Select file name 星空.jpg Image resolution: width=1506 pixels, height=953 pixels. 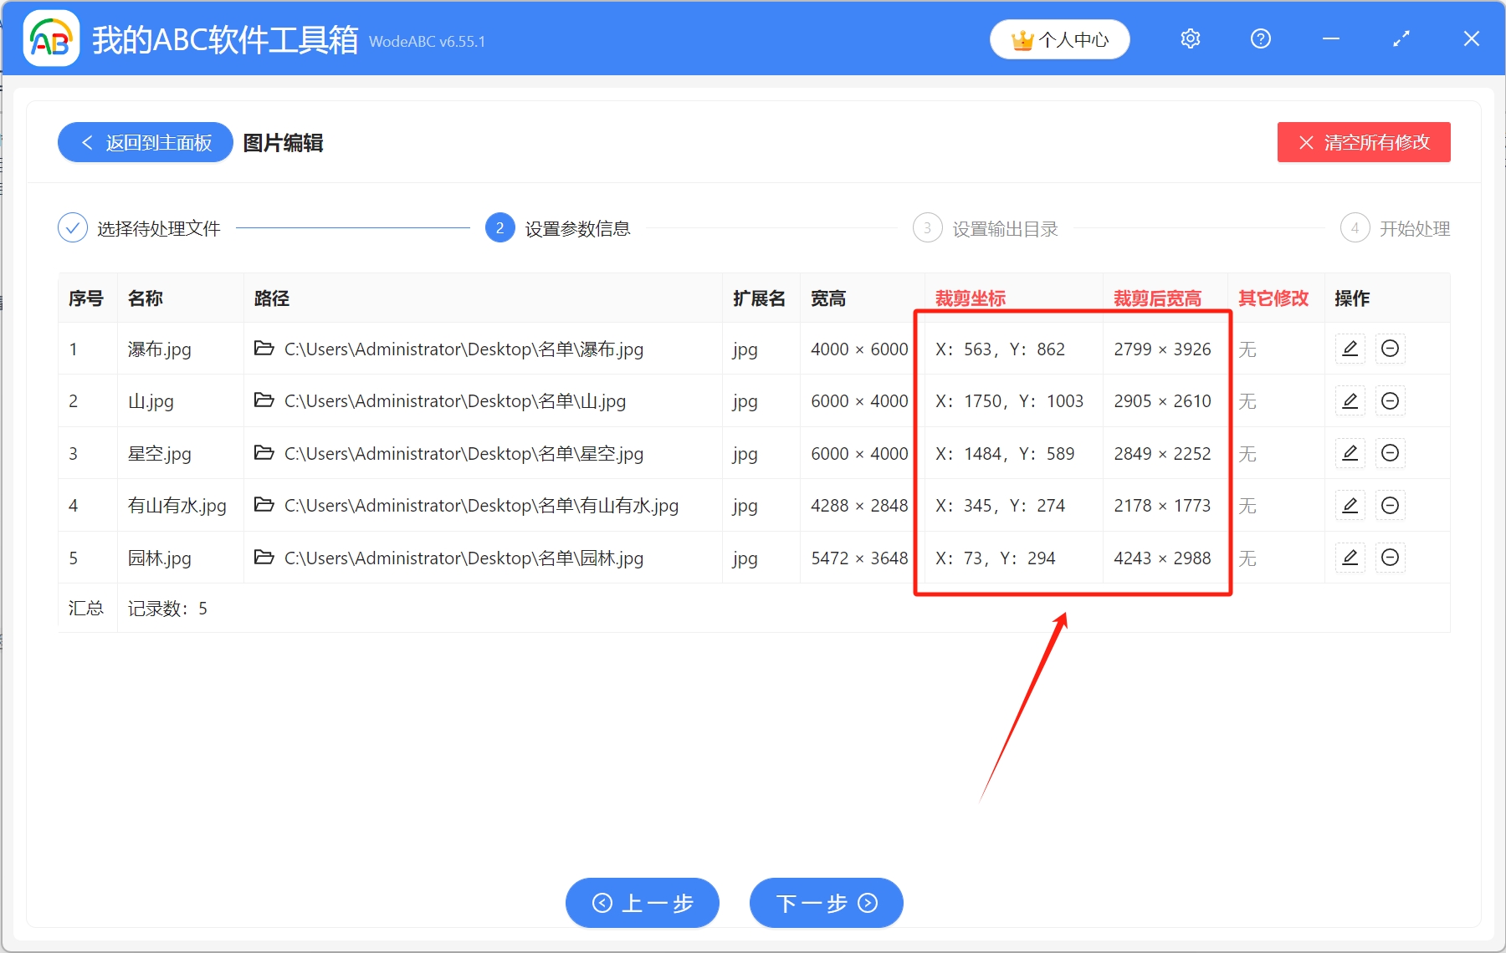coord(160,454)
